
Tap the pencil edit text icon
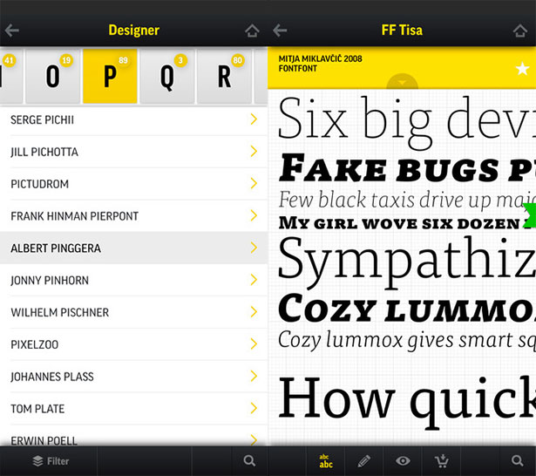363,461
